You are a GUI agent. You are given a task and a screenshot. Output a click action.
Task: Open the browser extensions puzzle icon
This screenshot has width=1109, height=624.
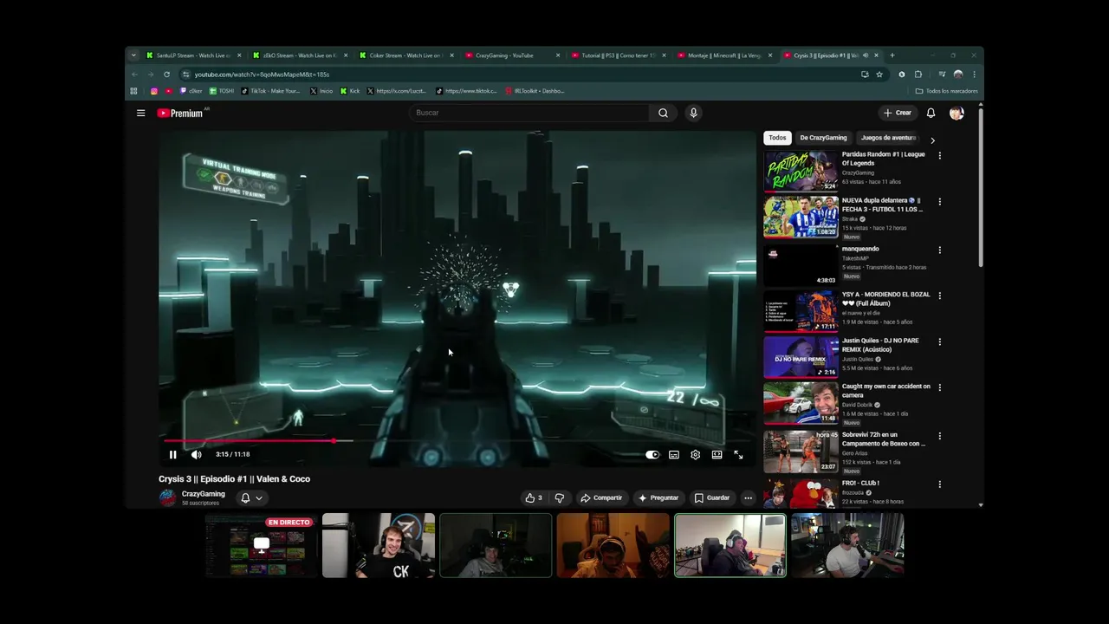coord(918,75)
